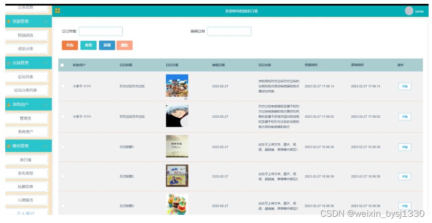This screenshot has width=432, height=223.
Task: Click the orange 查询 search button
Action: click(70, 45)
